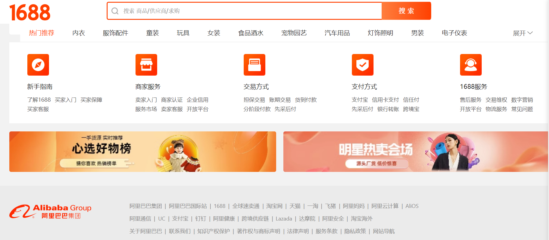Click the 交易方式 orange icon
Viewport: 549px width, 240px height.
pos(255,65)
